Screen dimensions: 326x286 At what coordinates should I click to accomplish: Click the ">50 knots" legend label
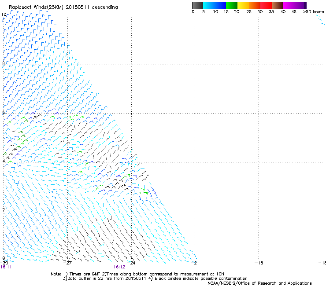tap(313, 12)
